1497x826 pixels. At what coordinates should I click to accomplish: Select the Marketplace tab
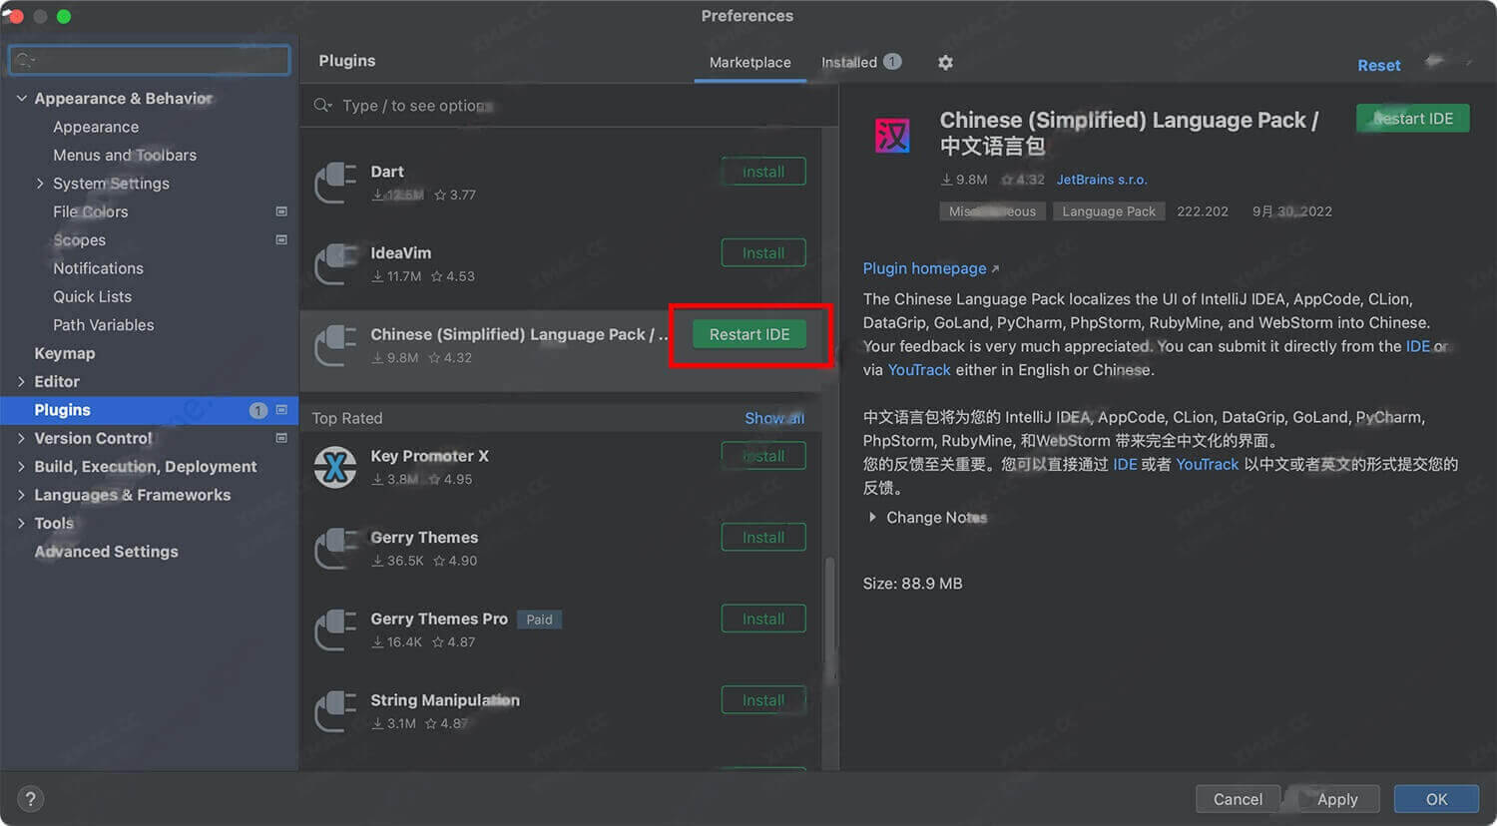(x=749, y=62)
